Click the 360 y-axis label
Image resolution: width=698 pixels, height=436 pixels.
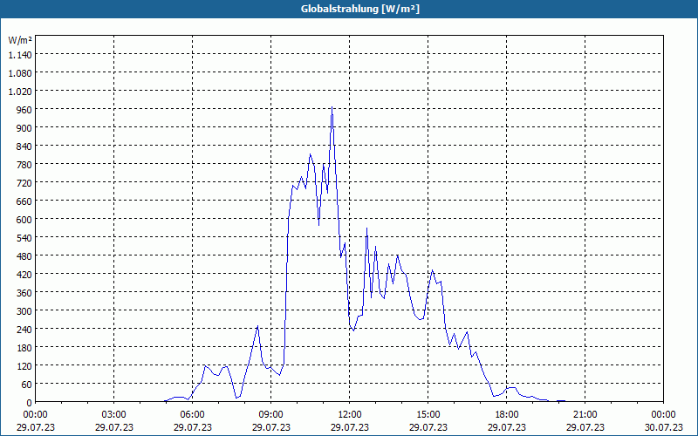(x=24, y=292)
